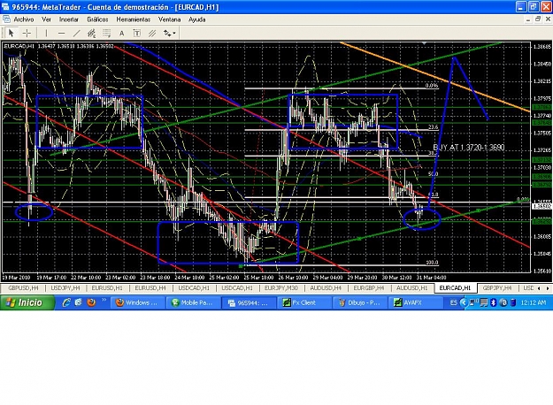Click the system clock 12:12 AM

point(533,302)
